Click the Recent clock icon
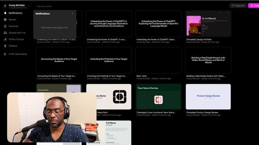Image resolution: width=259 pixels, height=145 pixels. click(5, 20)
